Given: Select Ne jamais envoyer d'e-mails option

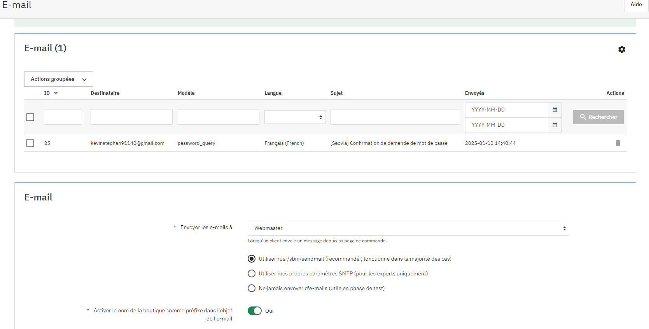Looking at the screenshot, I should [x=252, y=288].
